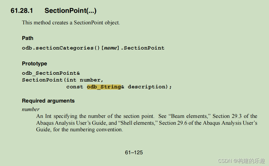
Task: Select the Prototype subheading
Action: coord(34,63)
